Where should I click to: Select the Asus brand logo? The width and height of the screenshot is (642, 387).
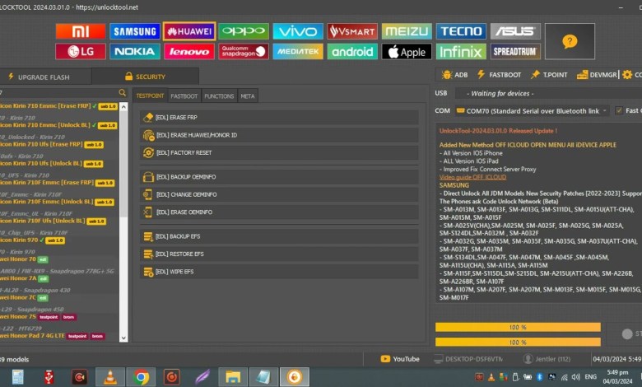coord(515,31)
